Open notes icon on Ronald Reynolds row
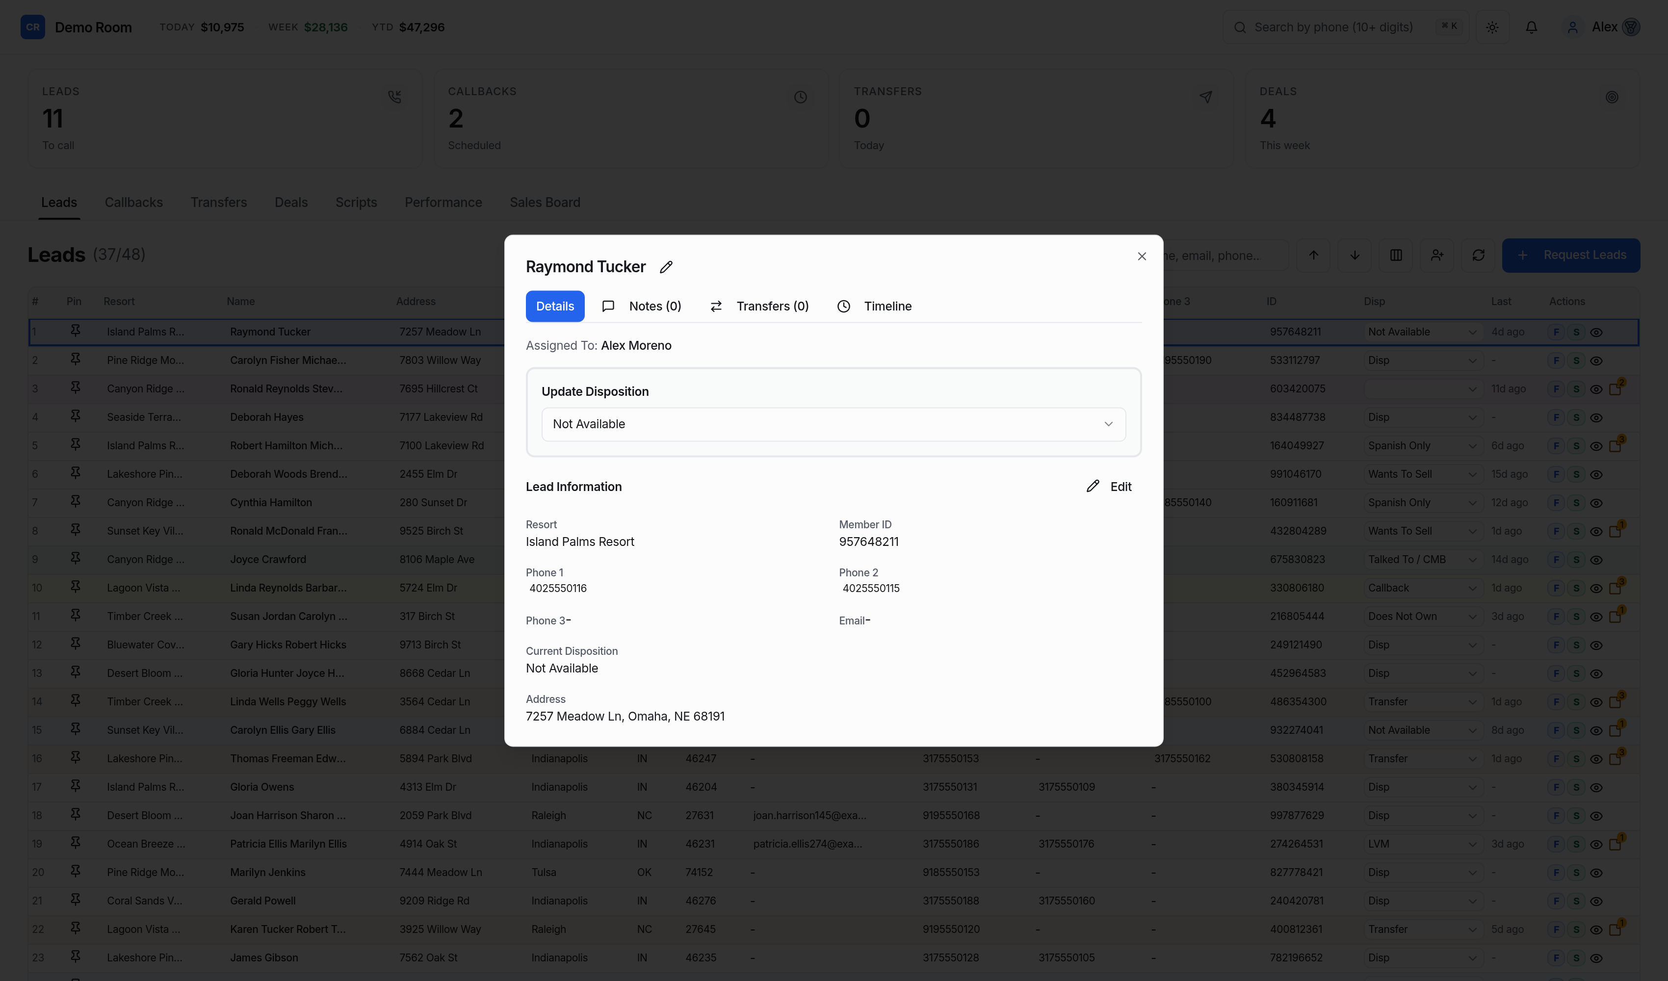Viewport: 1668px width, 981px height. pos(1616,388)
